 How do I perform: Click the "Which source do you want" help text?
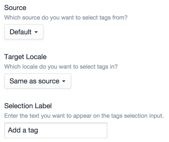pos(40,18)
